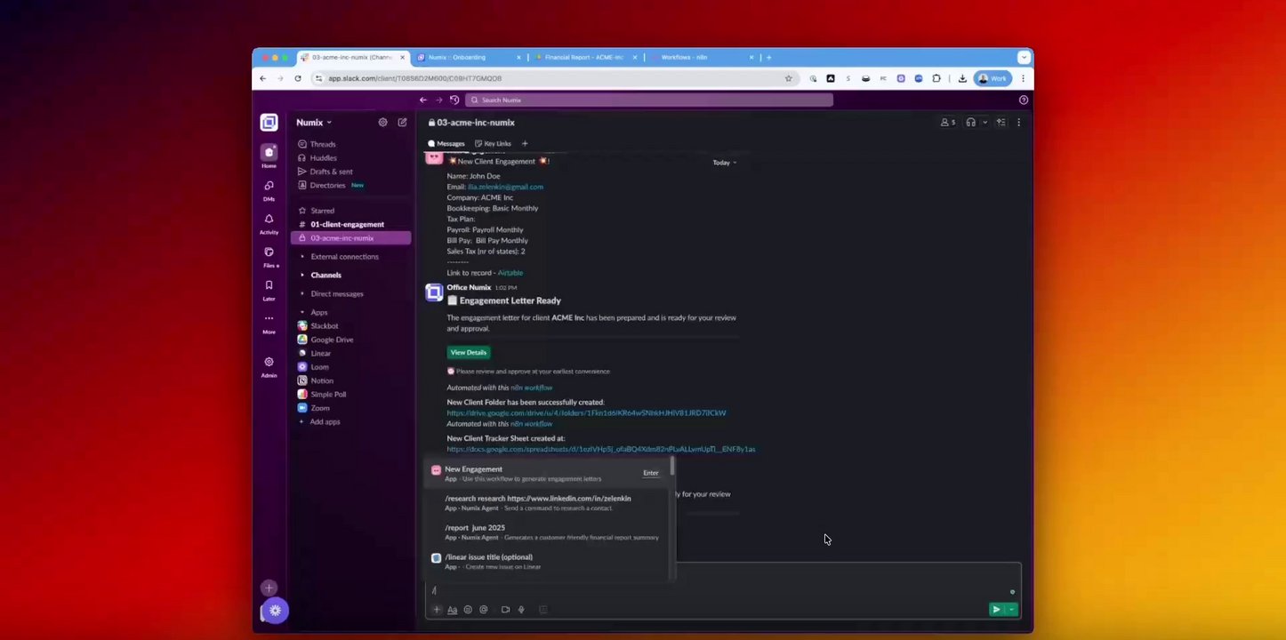Click the Search Numix field

649,100
